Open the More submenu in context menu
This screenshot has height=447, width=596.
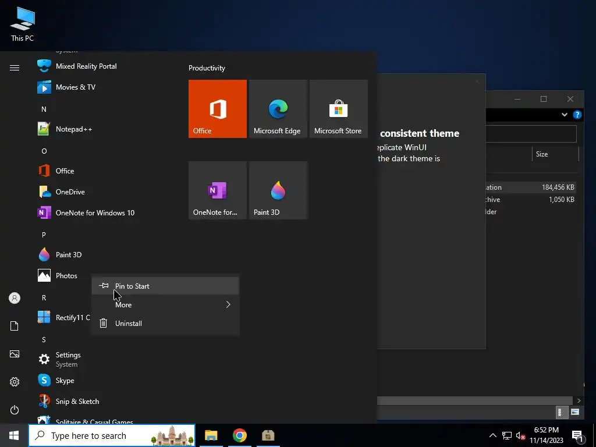[x=165, y=304]
